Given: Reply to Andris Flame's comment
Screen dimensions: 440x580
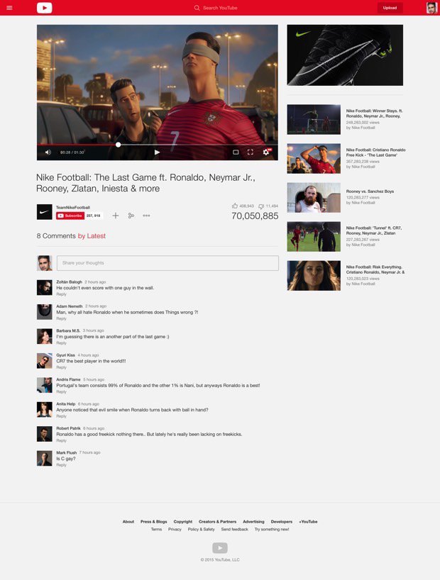Looking at the screenshot, I should tap(62, 391).
